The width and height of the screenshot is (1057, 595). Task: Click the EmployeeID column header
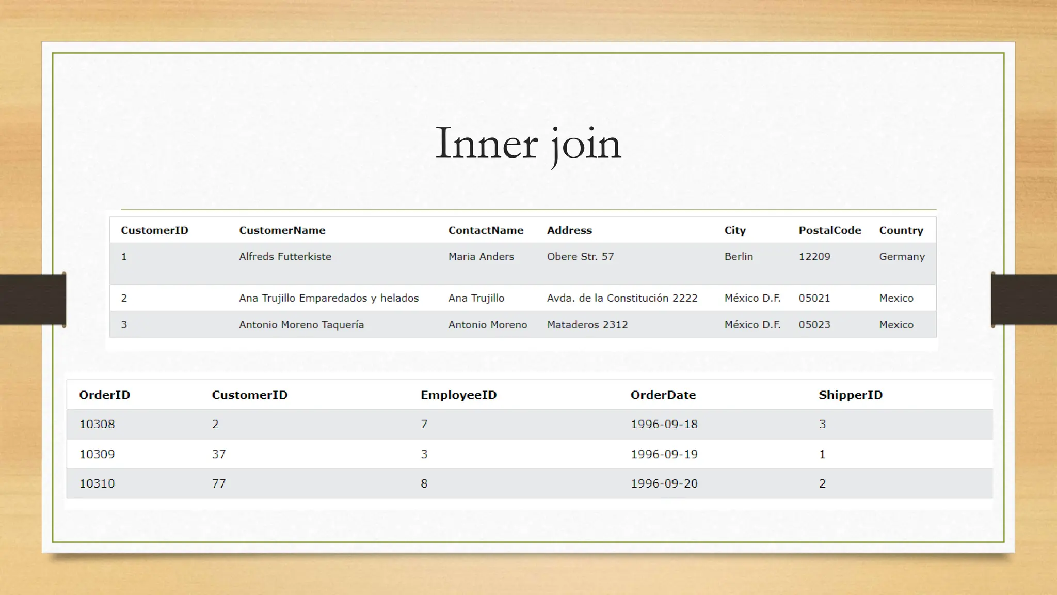[458, 395]
